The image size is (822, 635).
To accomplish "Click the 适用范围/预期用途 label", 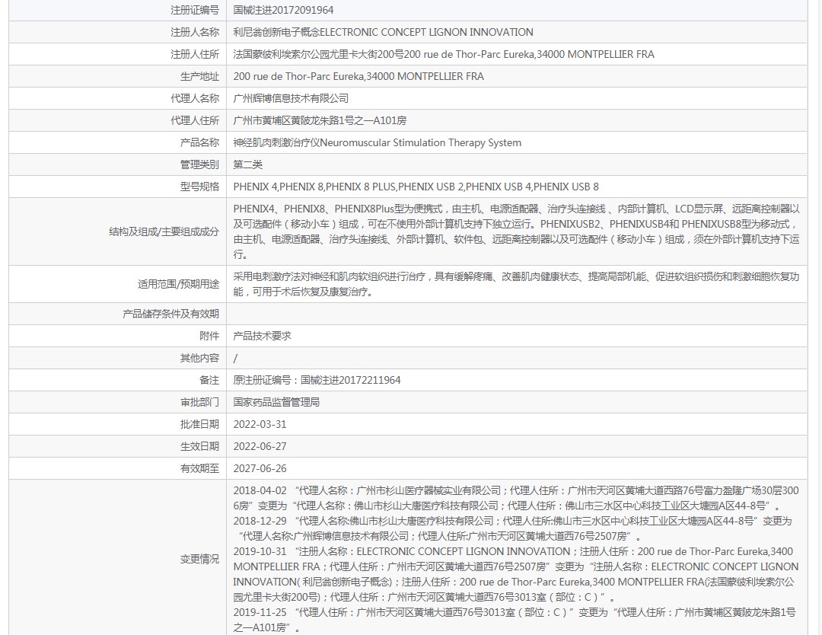I will point(178,284).
